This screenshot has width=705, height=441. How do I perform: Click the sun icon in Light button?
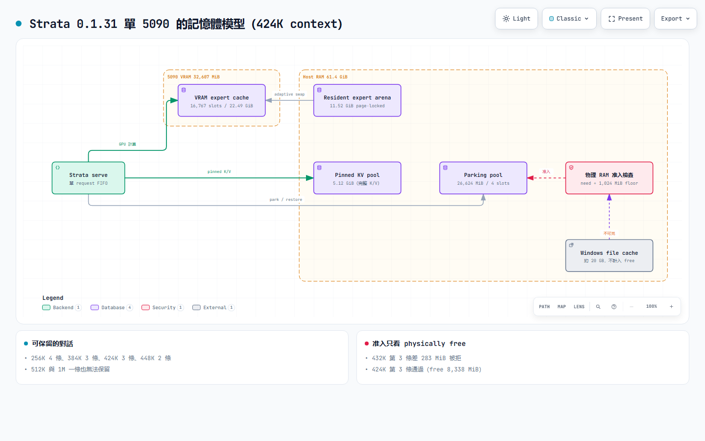pos(506,19)
